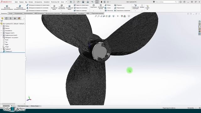Select Sensors in feature tree

point(7,28)
